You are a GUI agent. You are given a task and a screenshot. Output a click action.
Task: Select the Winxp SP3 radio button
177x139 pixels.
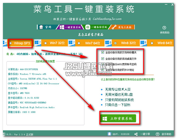(x=10, y=43)
